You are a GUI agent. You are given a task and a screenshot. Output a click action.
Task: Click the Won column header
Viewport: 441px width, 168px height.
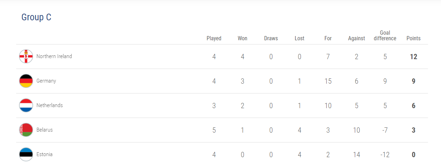pos(242,38)
